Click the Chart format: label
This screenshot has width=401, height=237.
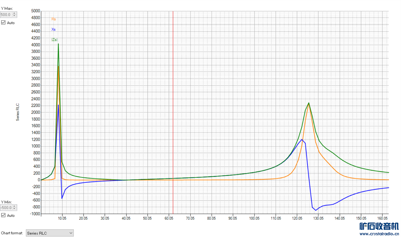point(12,233)
